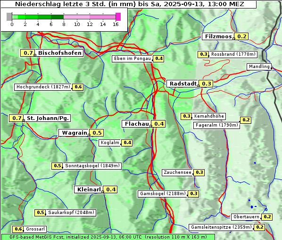Click the 0.3 value beside Gamskogel

[x=193, y=194]
